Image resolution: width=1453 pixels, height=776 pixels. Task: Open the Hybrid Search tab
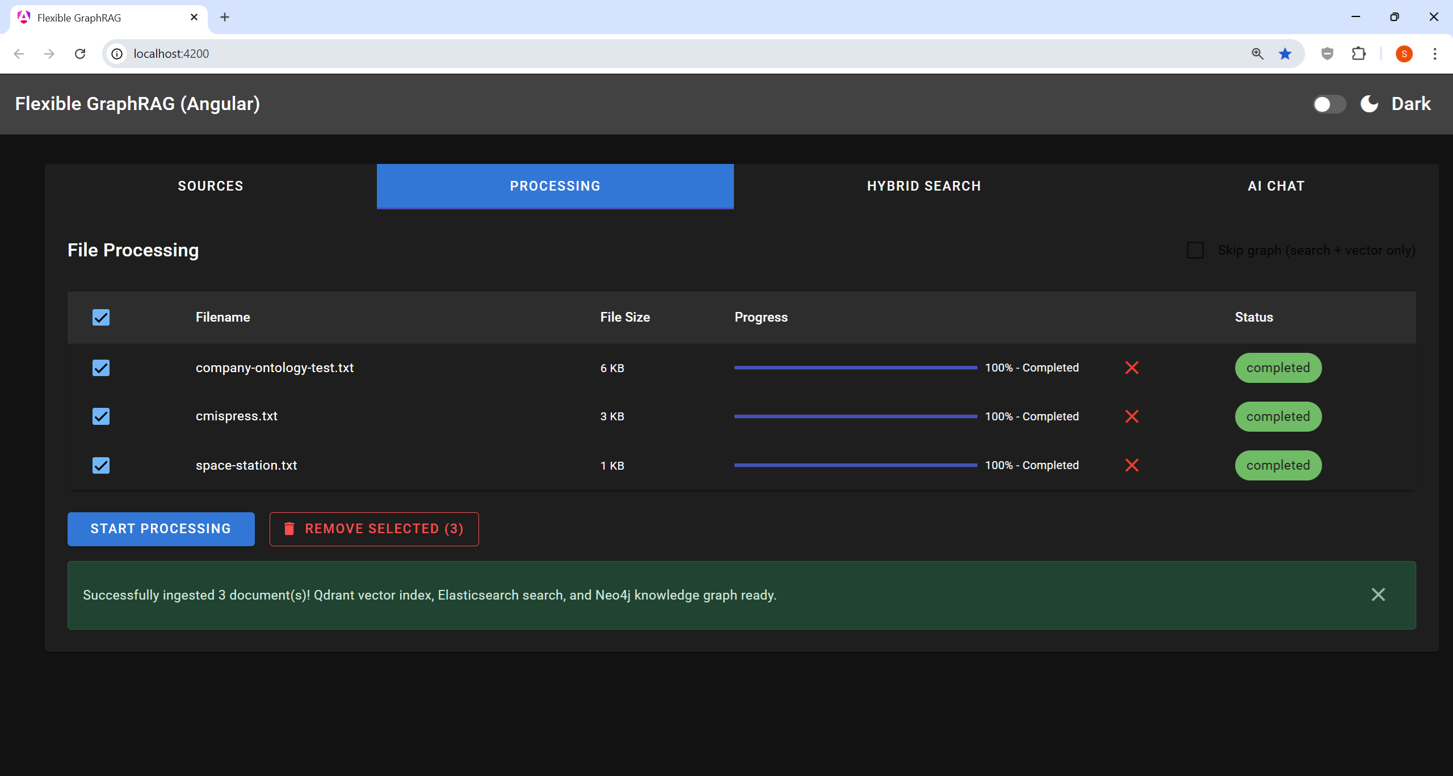coord(924,186)
